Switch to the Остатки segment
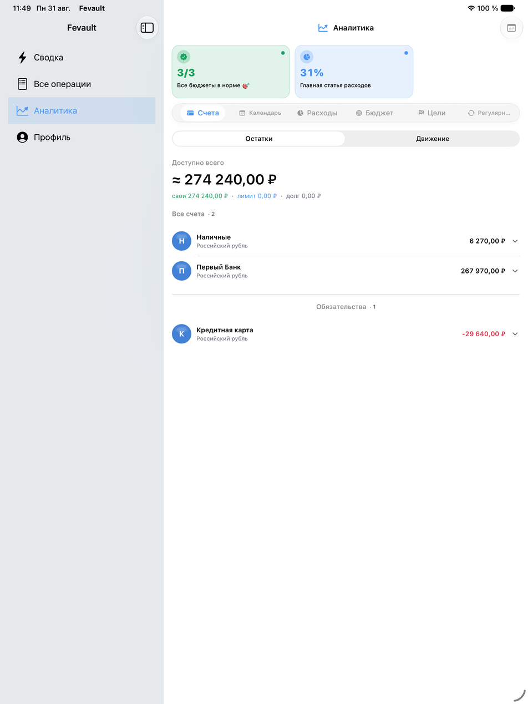This screenshot has width=528, height=704. (258, 139)
